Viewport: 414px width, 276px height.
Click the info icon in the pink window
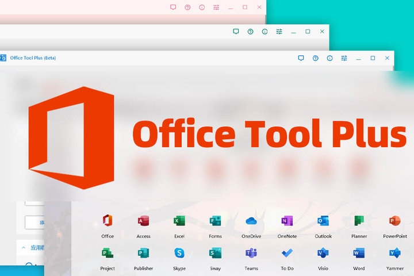pos(202,7)
